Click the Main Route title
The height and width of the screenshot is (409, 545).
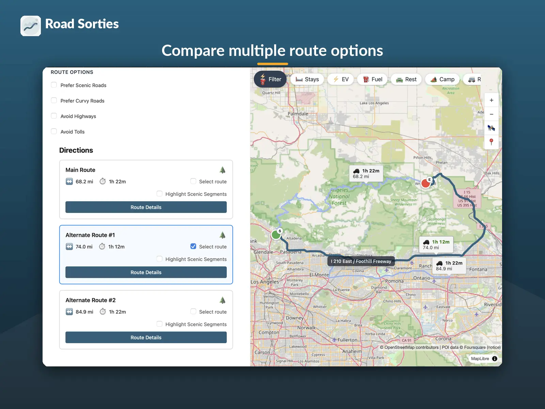click(x=80, y=170)
